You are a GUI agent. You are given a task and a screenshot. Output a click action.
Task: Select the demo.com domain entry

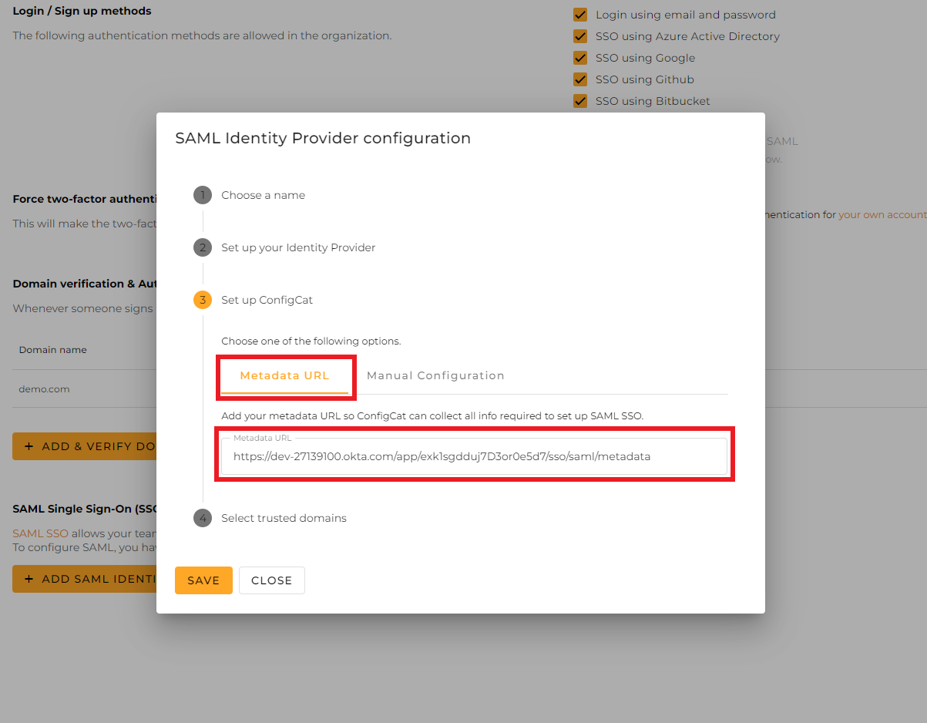[45, 389]
